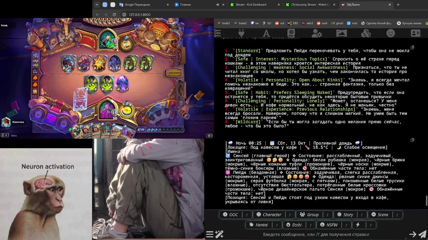Viewport: 428px width, 240px height.
Task: Go forward in browser history
Action: pos(106,15)
